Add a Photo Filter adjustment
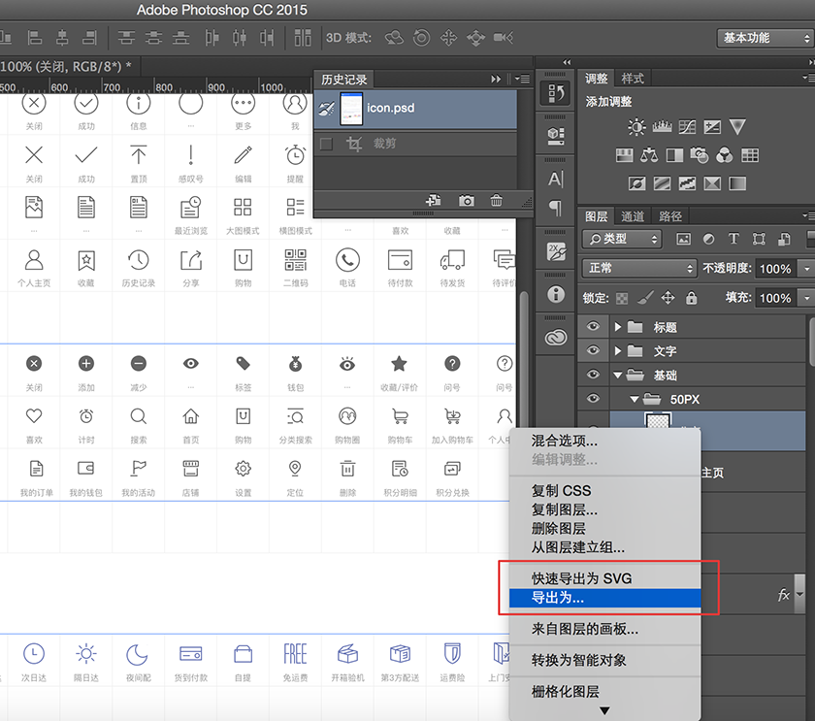Screen dimensions: 815x721 pos(700,155)
